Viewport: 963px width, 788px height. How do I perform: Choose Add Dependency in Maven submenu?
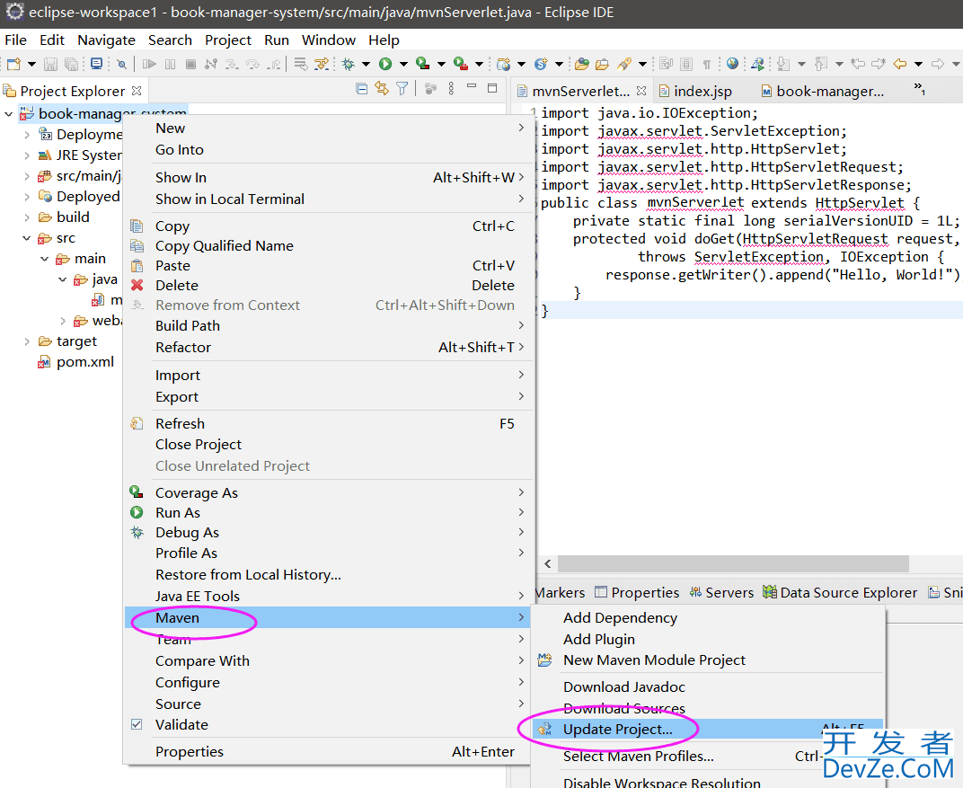(708, 618)
